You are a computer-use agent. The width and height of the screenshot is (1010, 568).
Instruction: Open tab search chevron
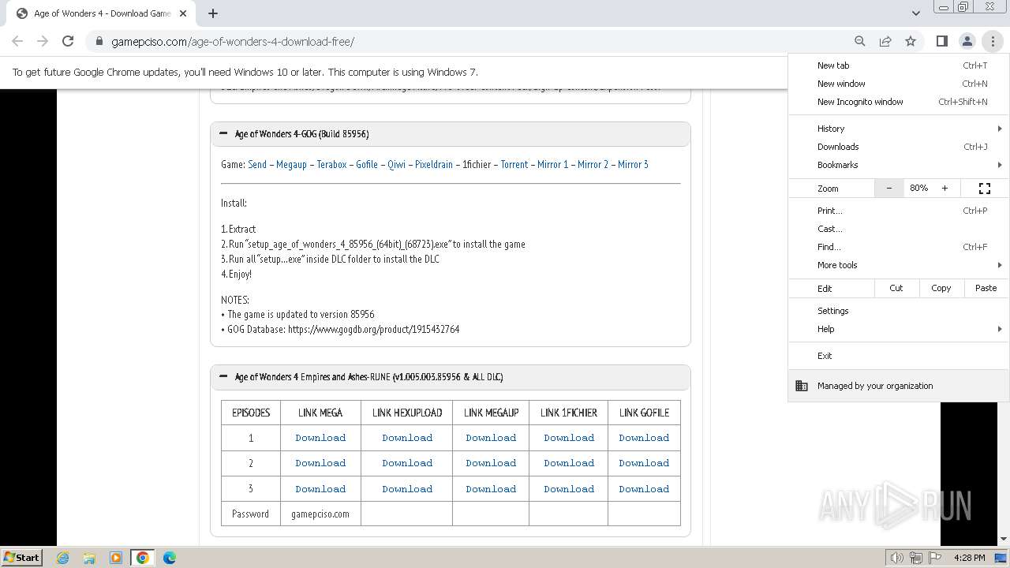coord(915,13)
